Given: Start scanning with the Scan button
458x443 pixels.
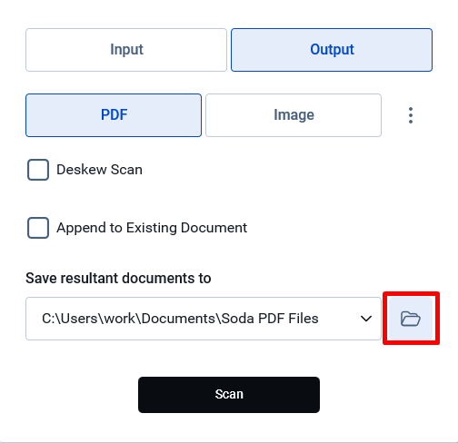Looking at the screenshot, I should click(x=229, y=395).
